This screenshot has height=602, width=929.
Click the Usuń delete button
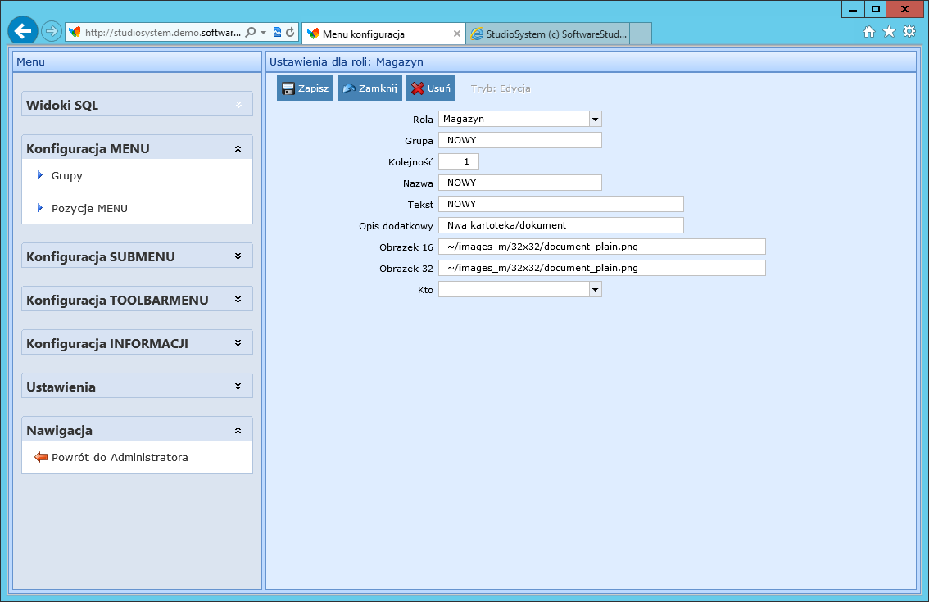(431, 88)
